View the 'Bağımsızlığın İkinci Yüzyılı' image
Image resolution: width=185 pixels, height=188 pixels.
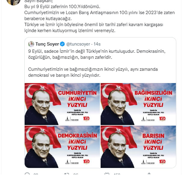[x=138, y=104]
